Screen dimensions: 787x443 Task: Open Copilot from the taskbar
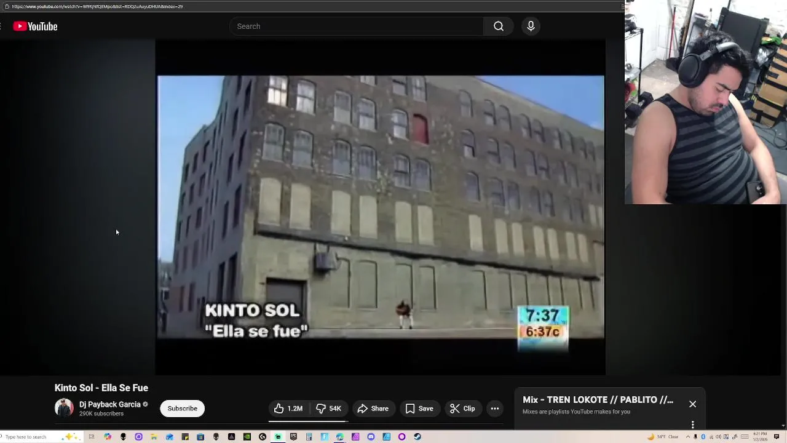tap(108, 437)
